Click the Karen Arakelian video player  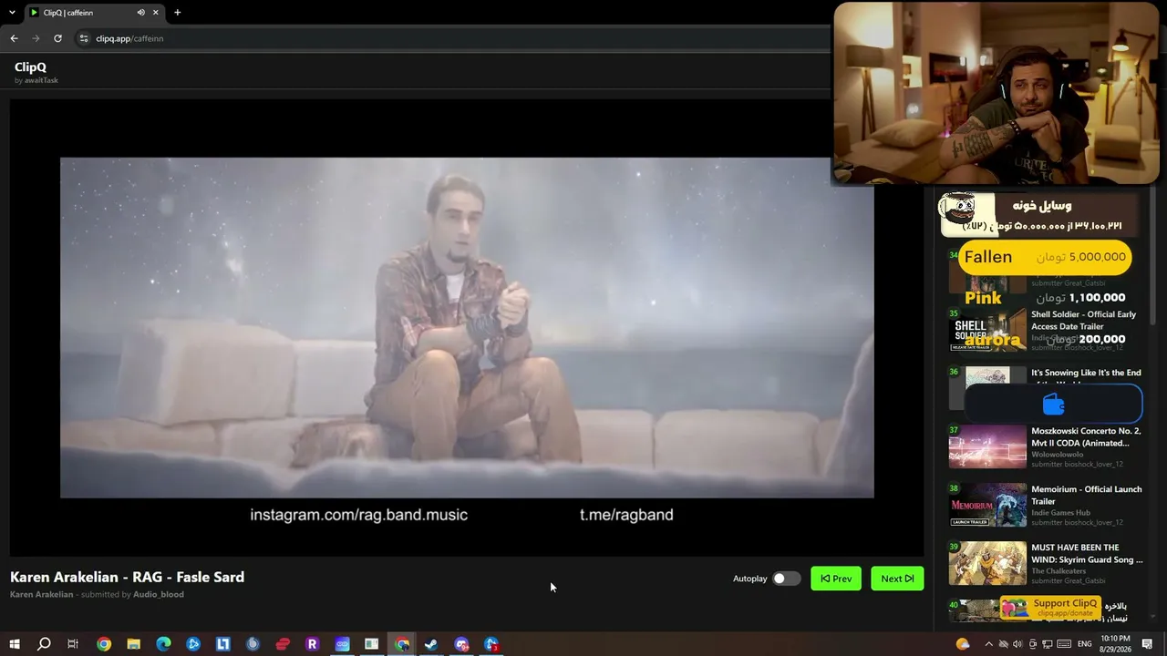[467, 327]
